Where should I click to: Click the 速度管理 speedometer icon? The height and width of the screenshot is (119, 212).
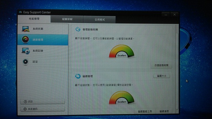pyautogui.click(x=25, y=40)
